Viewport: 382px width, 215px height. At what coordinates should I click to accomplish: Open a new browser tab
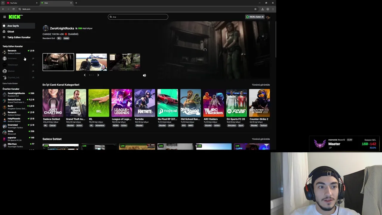[x=76, y=3]
